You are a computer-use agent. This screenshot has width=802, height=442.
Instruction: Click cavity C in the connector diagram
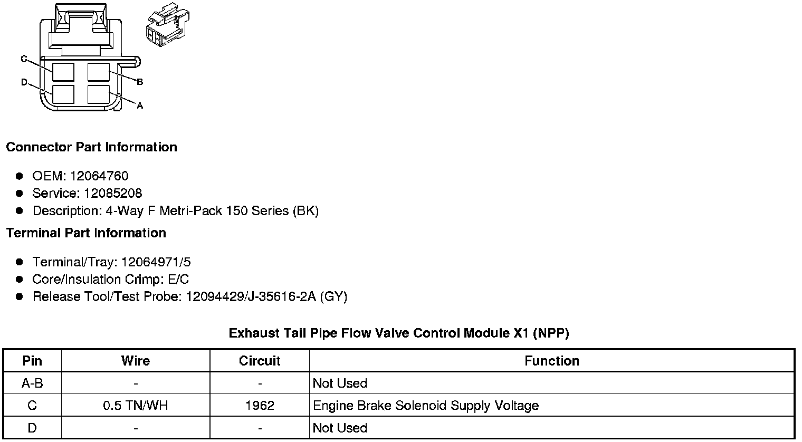pyautogui.click(x=63, y=72)
